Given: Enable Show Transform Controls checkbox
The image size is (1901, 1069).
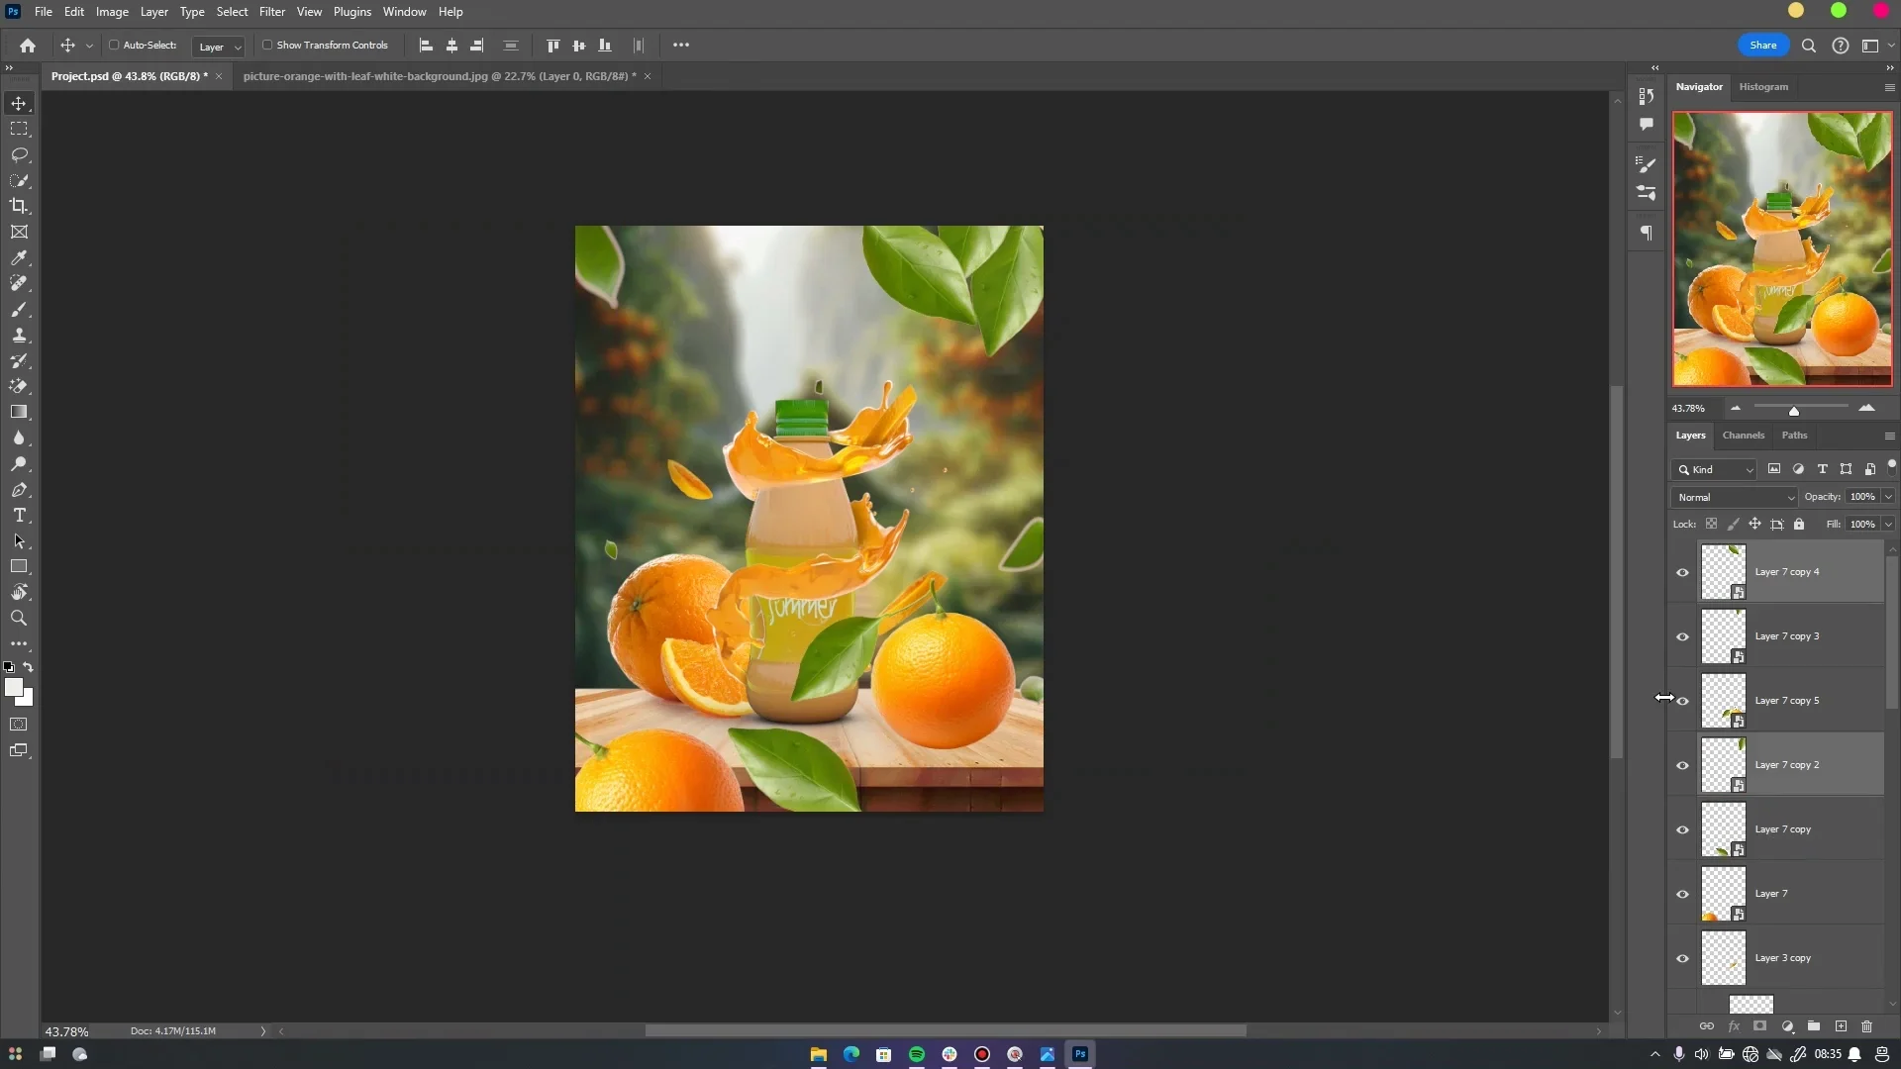Looking at the screenshot, I should [x=266, y=46].
